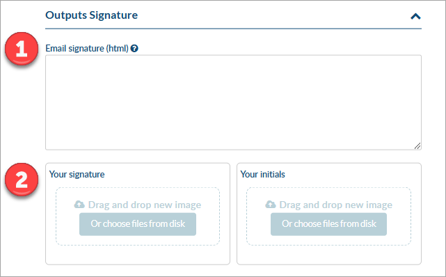Click the Email signature (html) label

pos(87,49)
